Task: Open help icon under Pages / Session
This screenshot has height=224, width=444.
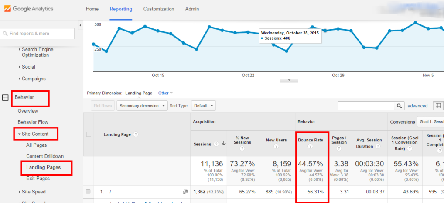Action: (x=339, y=148)
